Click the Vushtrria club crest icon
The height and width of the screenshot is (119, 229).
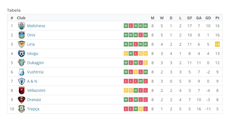click(22, 72)
